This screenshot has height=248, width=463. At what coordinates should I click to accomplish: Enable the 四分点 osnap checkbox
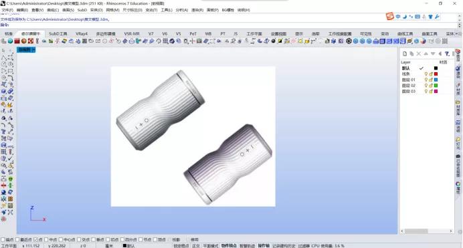[122, 240]
